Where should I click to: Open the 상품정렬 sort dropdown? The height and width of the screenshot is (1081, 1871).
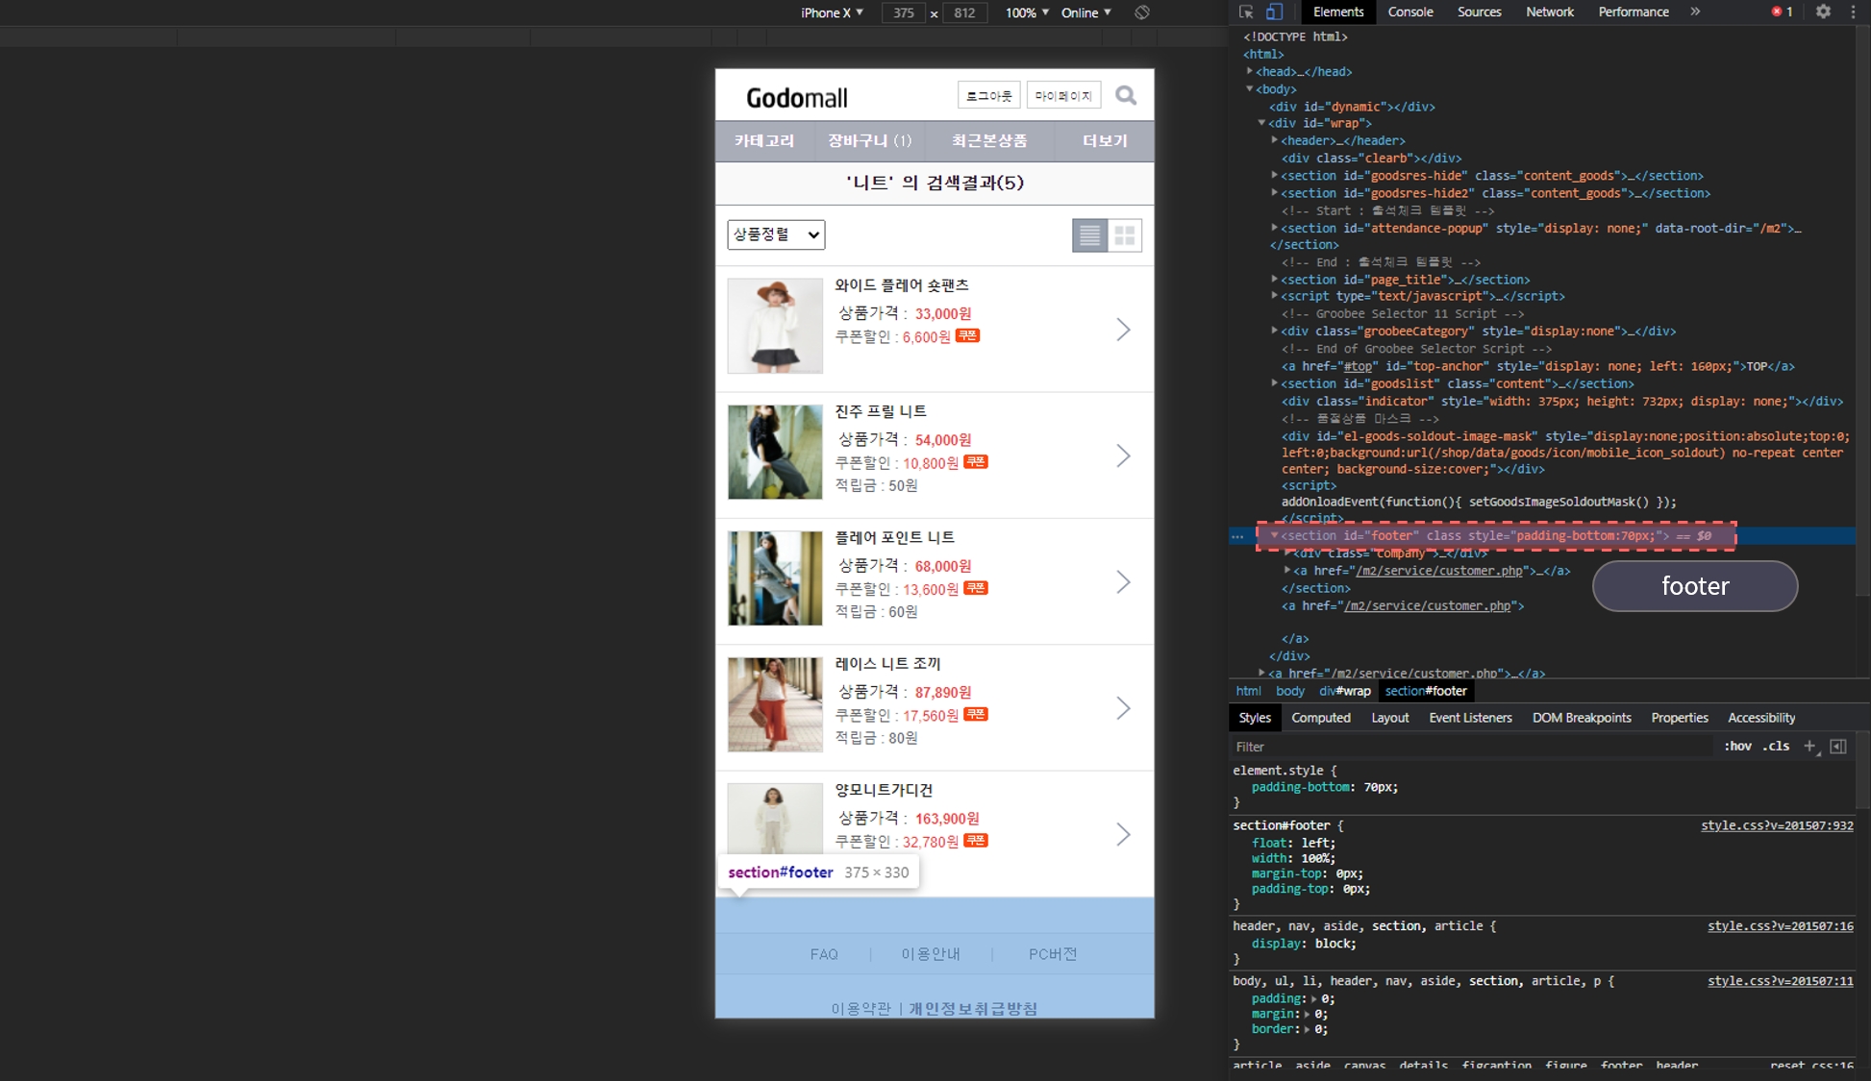(776, 234)
